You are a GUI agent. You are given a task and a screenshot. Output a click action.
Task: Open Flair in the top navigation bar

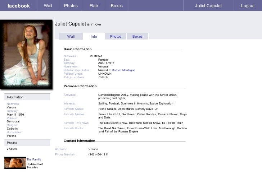[94, 6]
